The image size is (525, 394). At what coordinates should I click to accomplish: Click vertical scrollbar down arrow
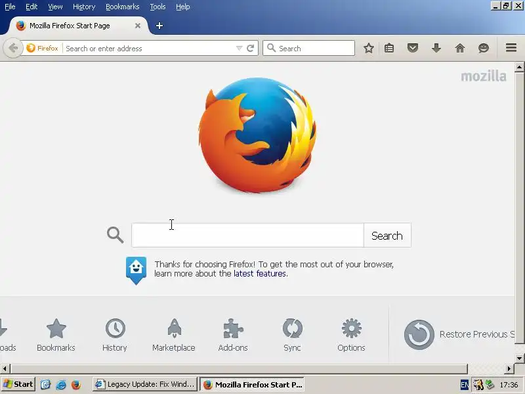(519, 358)
